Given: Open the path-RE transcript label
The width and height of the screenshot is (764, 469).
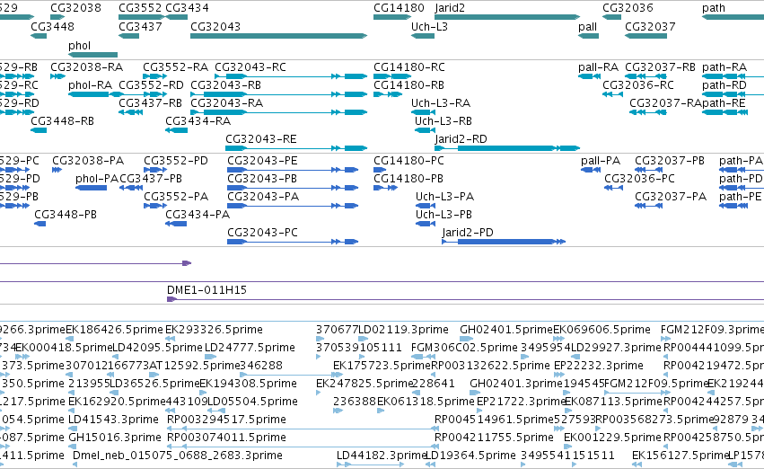Looking at the screenshot, I should [724, 103].
